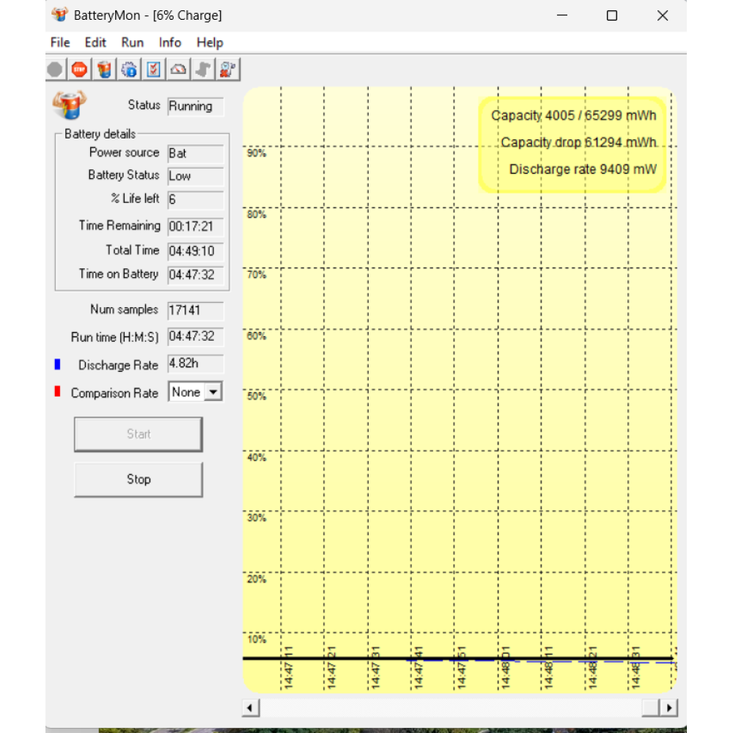The height and width of the screenshot is (733, 733).
Task: Click the last toolbar icon with red X
Action: click(x=228, y=70)
